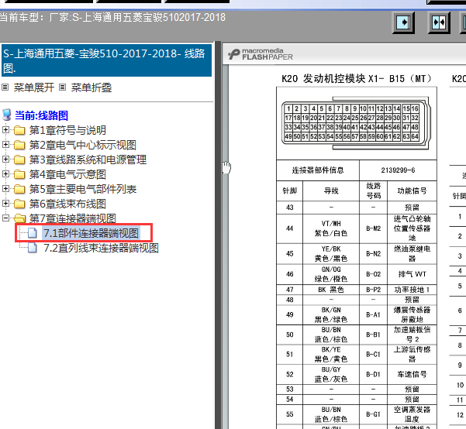Open 当前:线路图 root link
The width and height of the screenshot is (466, 429).
point(42,115)
